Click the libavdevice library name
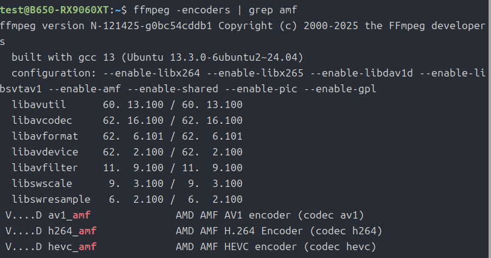Screen dimensions: 491x258 (x=46, y=152)
